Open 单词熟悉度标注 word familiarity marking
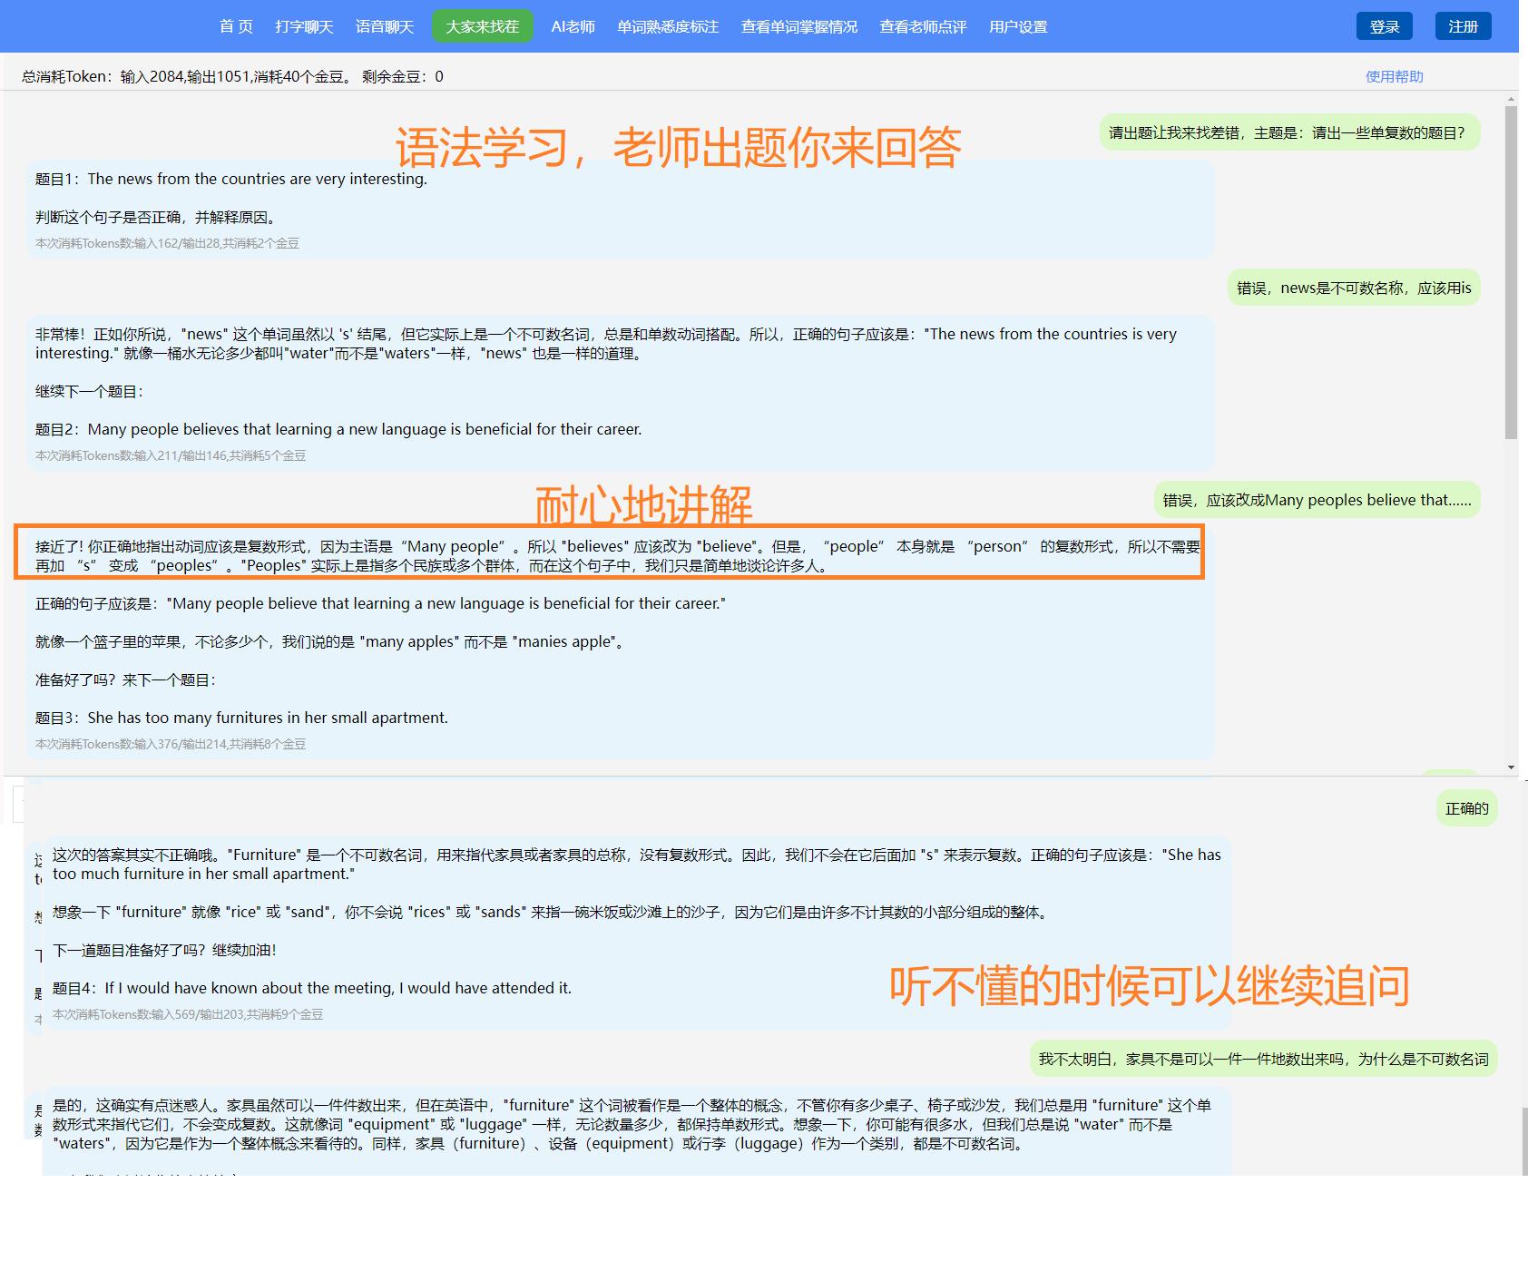The height and width of the screenshot is (1261, 1528). (x=667, y=26)
